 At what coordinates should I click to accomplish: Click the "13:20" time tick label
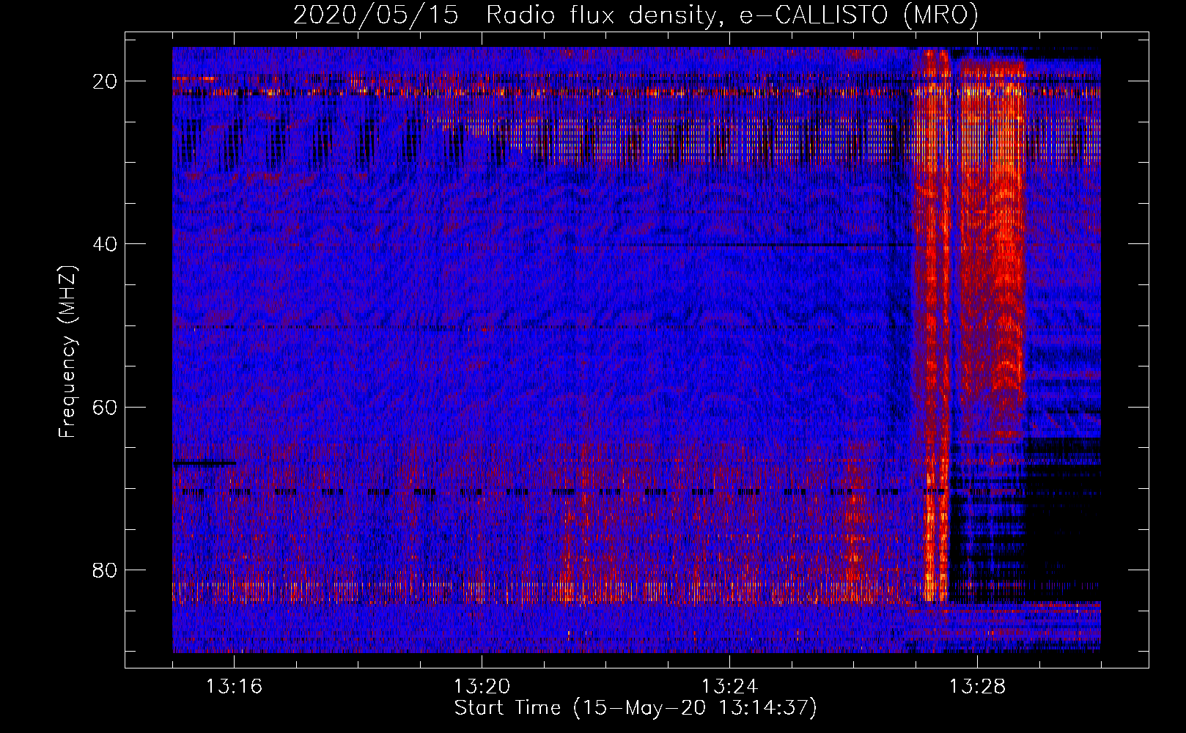[x=482, y=687]
